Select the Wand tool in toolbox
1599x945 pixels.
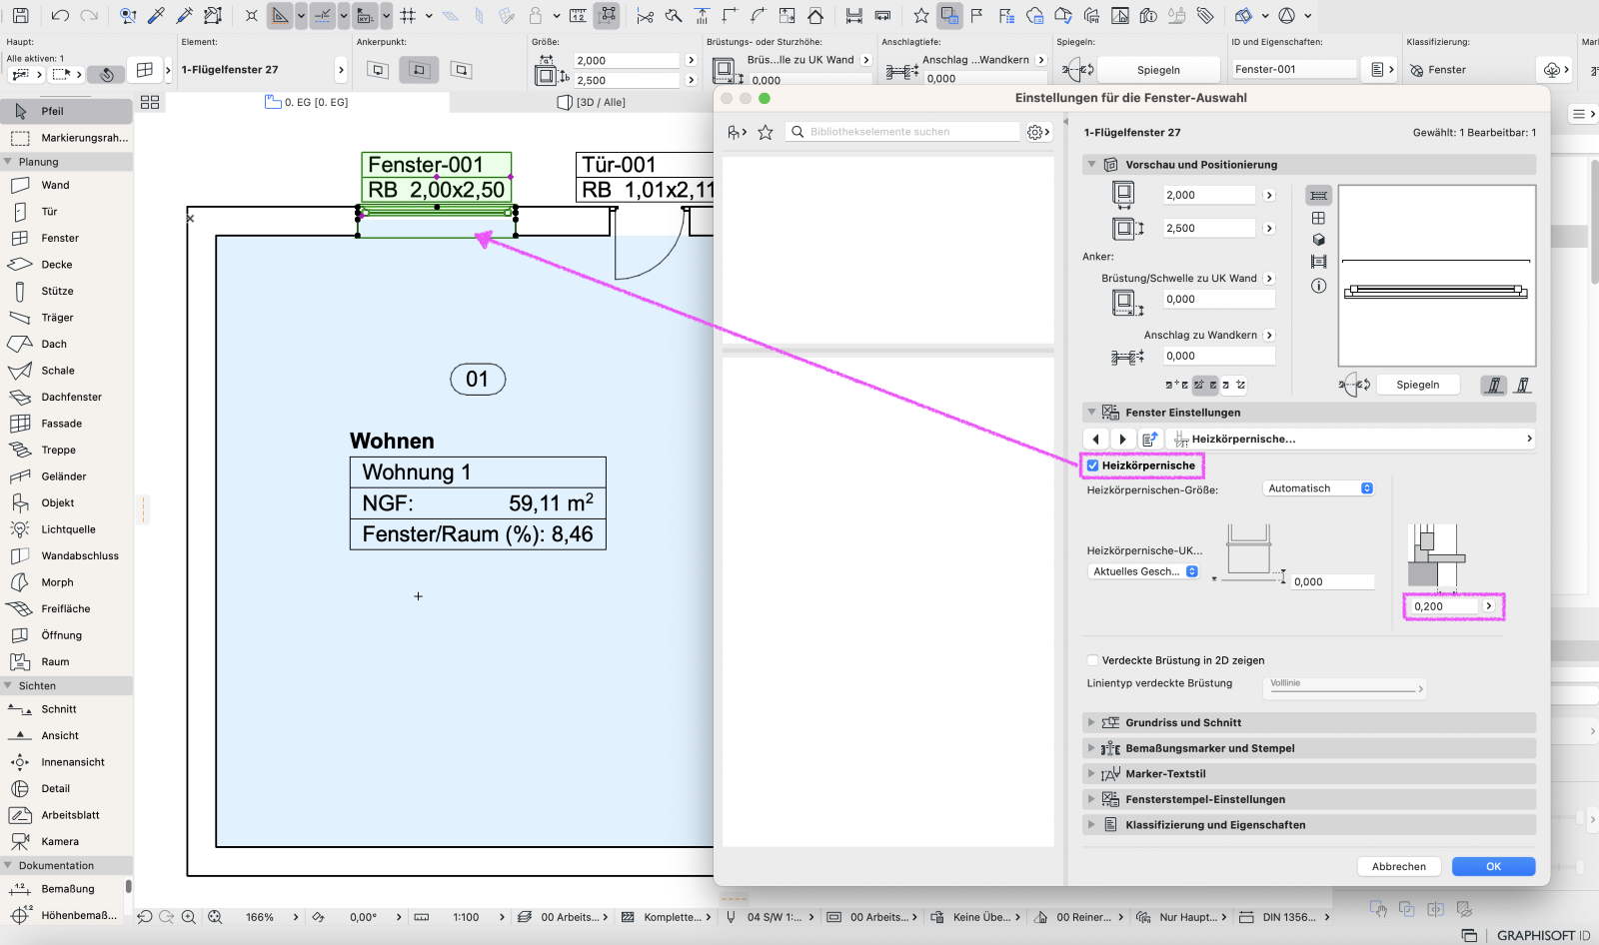pyautogui.click(x=66, y=185)
